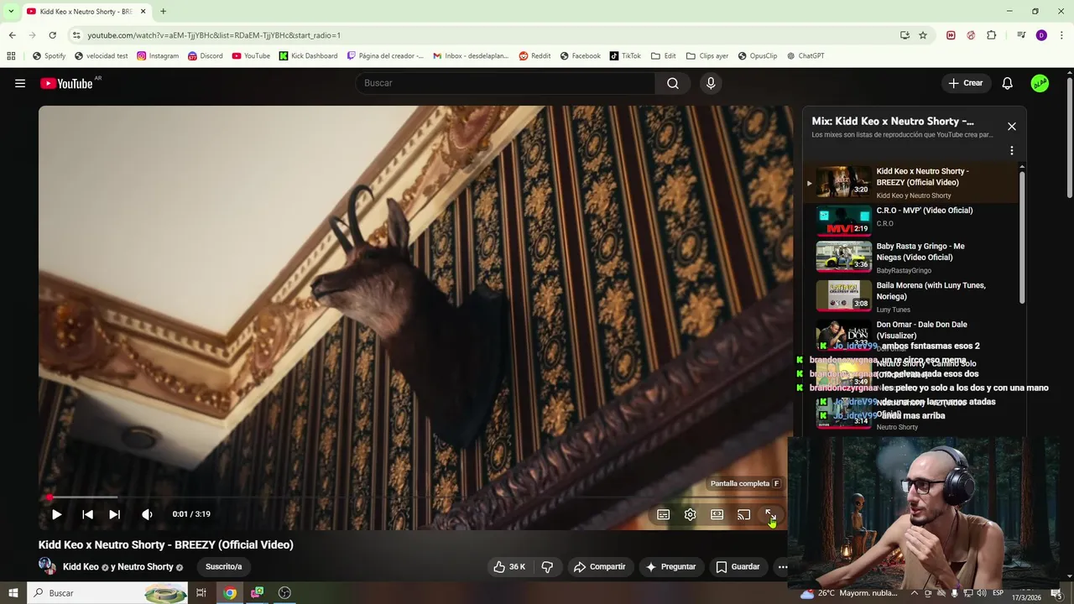Viewport: 1074px width, 604px height.
Task: Click the Suscrito/a subscription button
Action: point(224,567)
